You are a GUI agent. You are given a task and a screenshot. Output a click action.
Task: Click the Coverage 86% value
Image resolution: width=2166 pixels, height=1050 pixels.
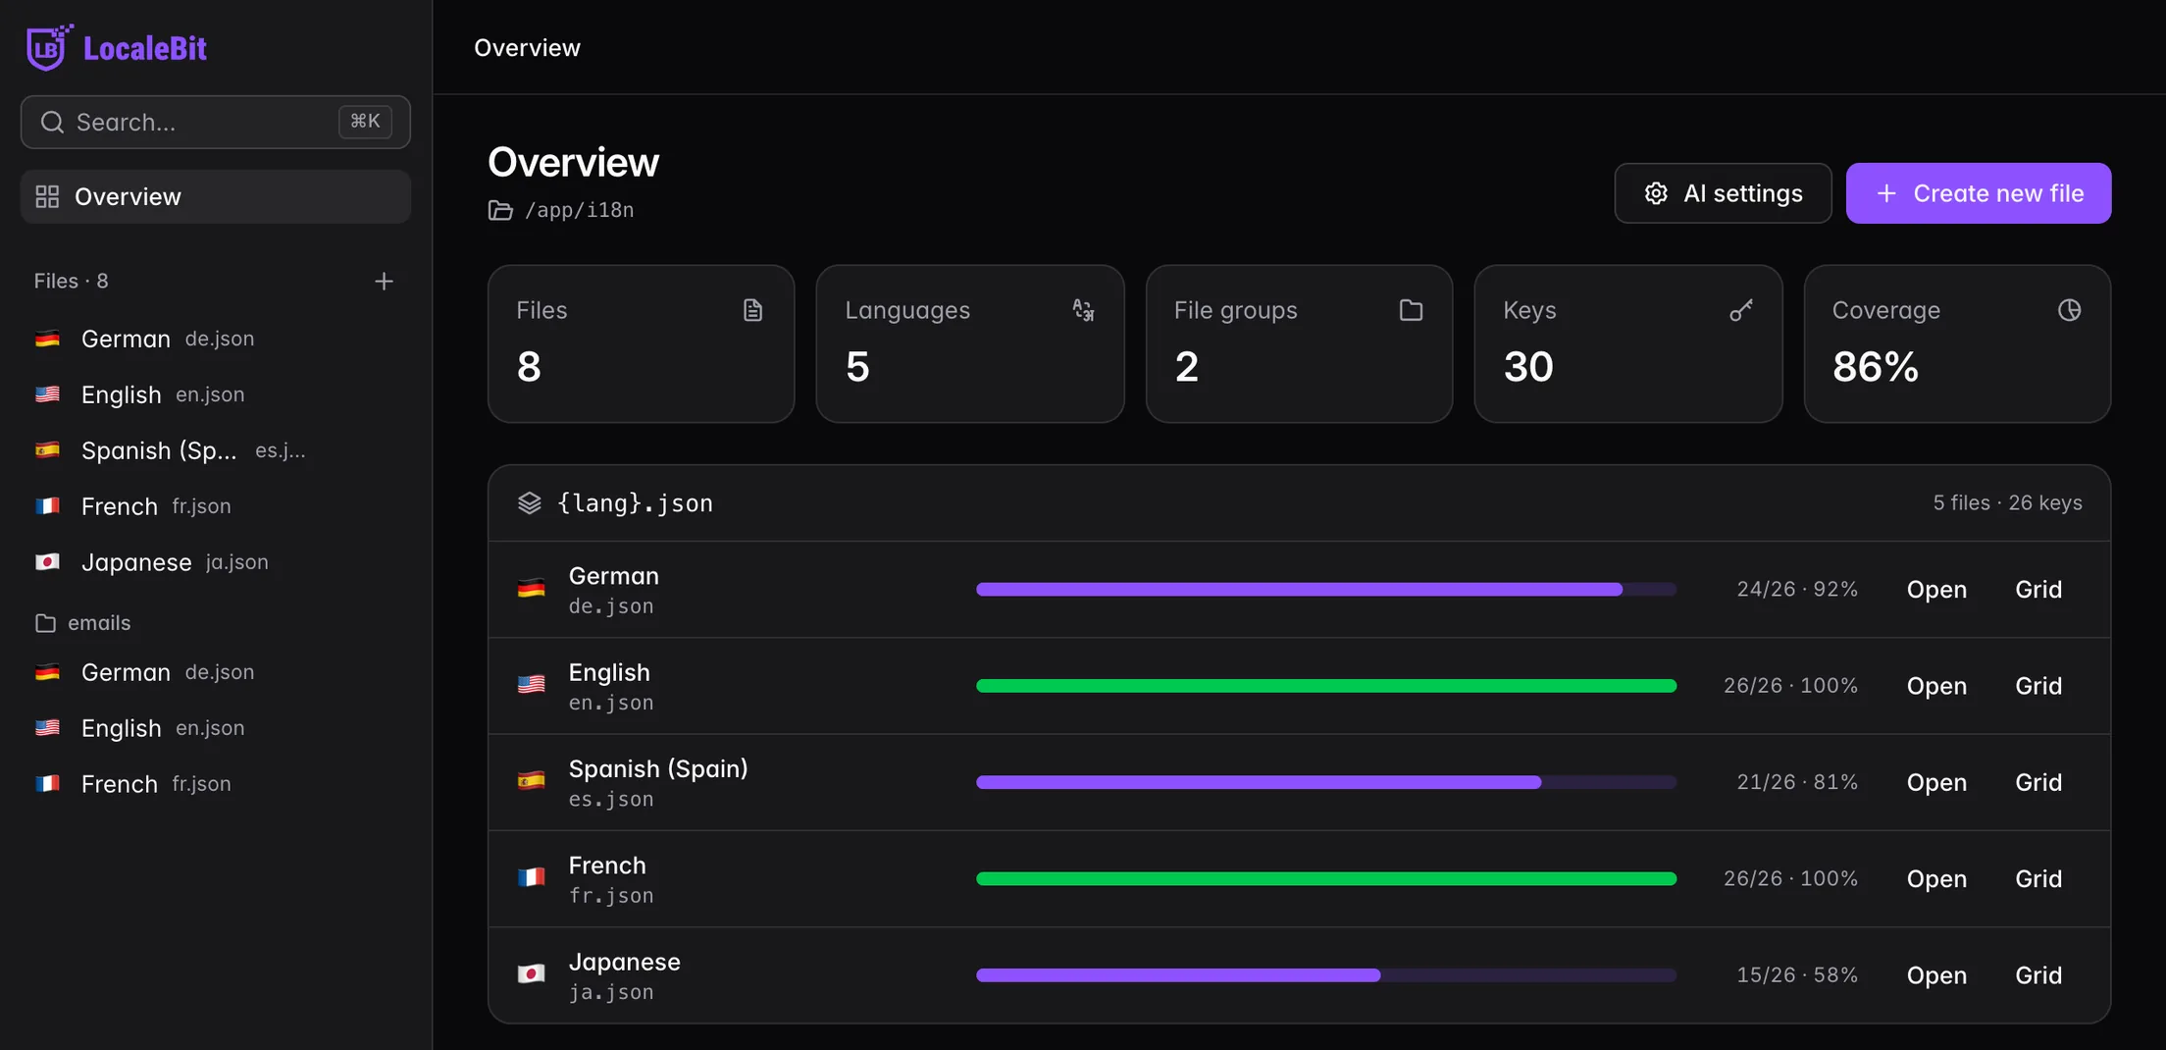pos(1876,367)
